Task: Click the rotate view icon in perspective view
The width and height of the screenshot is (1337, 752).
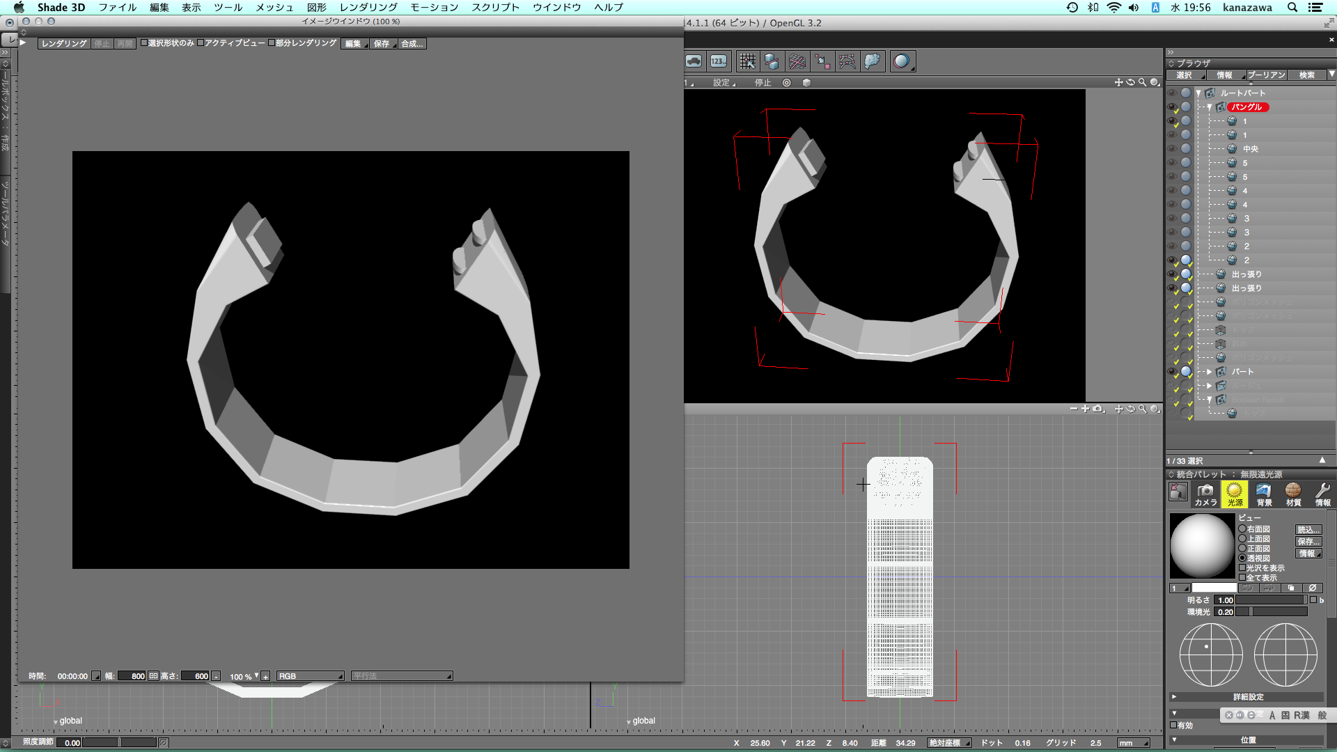Action: click(x=1130, y=82)
